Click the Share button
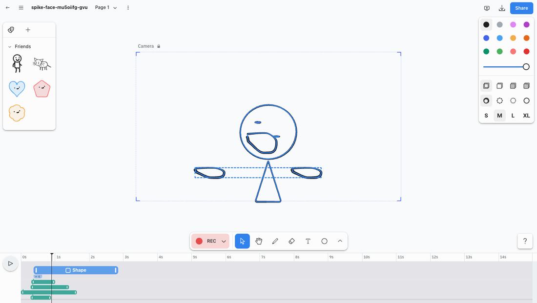537x303 pixels. pyautogui.click(x=521, y=8)
